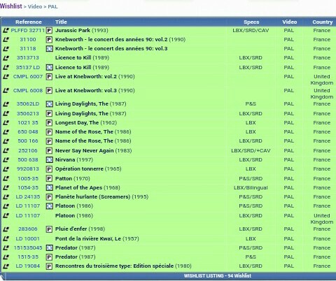
Task: Open cover icon for Knebworth vol.3
Action: tap(49, 49)
